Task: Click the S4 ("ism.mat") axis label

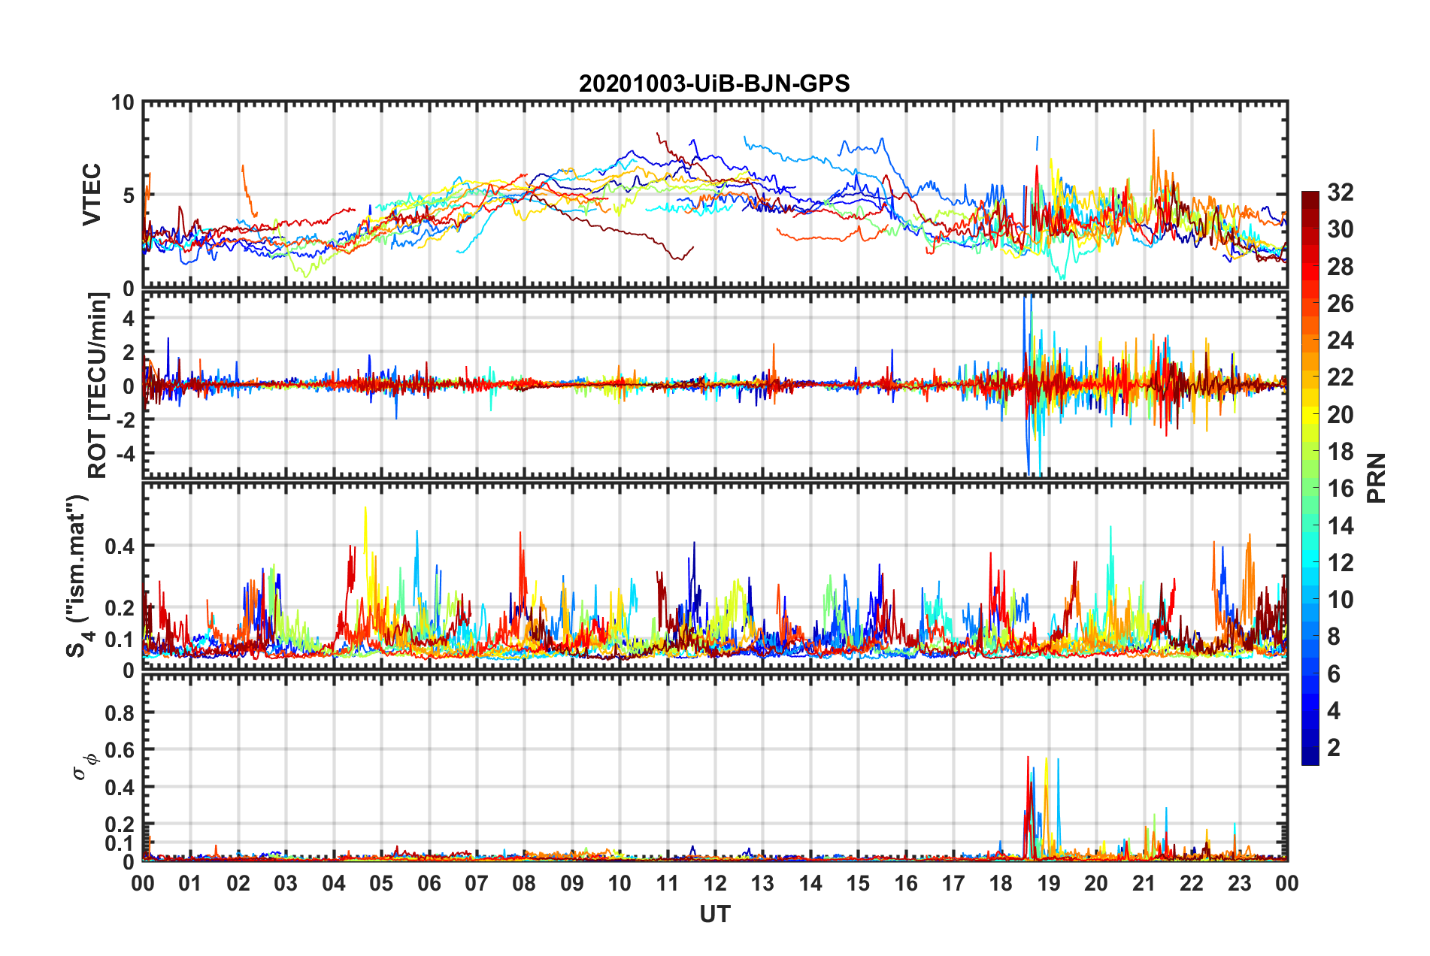Action: [x=78, y=576]
